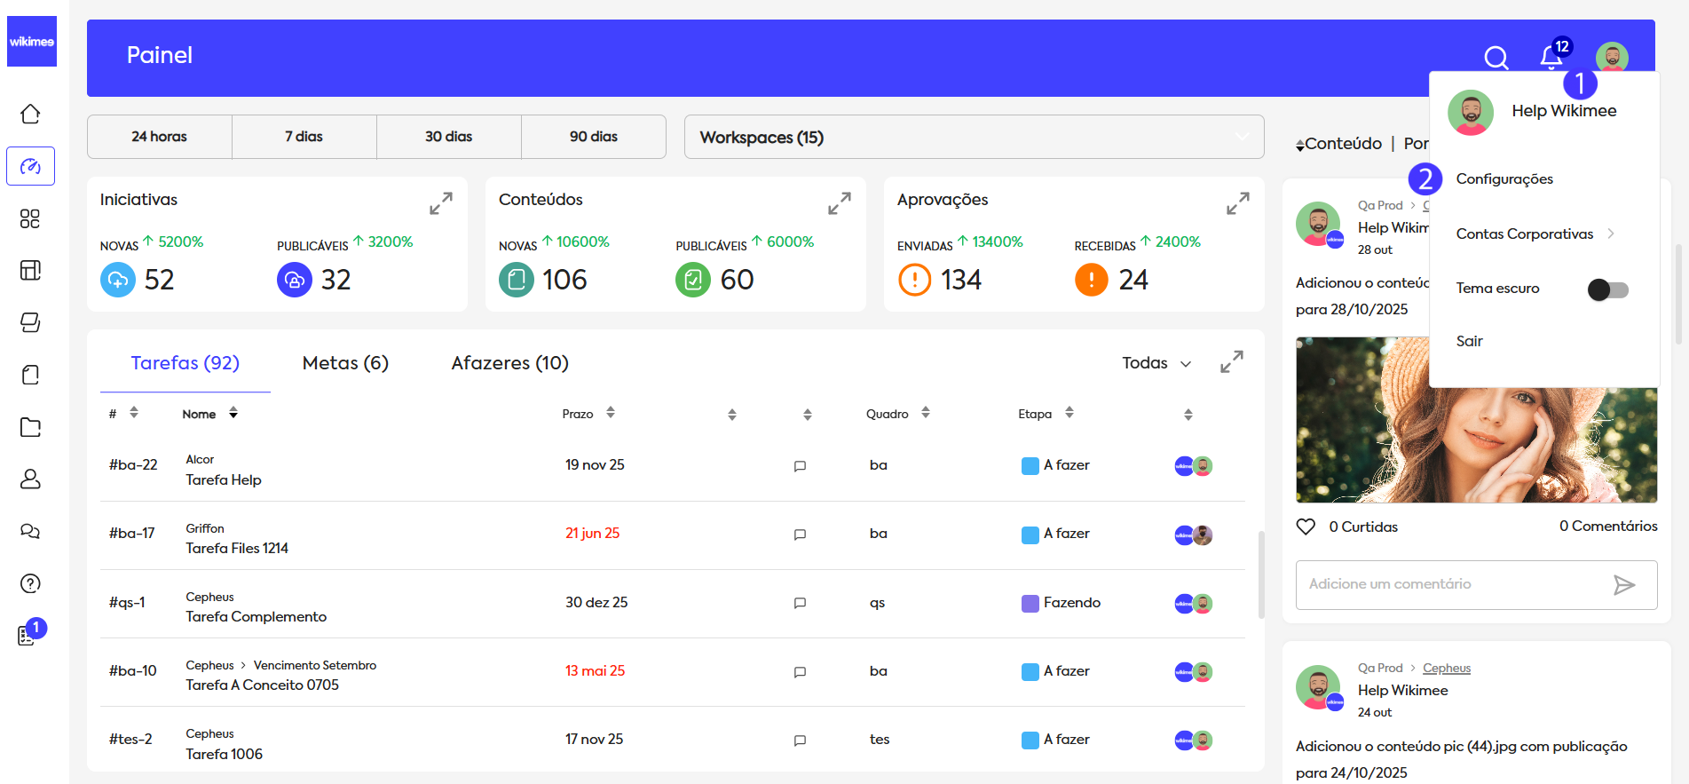Open comment icon for task #ba-22
Image resolution: width=1689 pixels, height=784 pixels.
click(800, 466)
